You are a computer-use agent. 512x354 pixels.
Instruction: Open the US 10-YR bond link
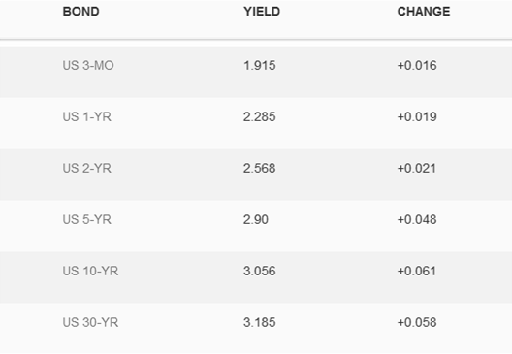pyautogui.click(x=90, y=271)
